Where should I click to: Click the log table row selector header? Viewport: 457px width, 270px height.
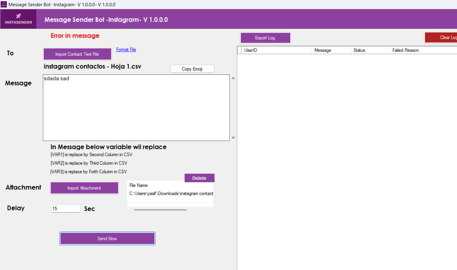coord(239,50)
